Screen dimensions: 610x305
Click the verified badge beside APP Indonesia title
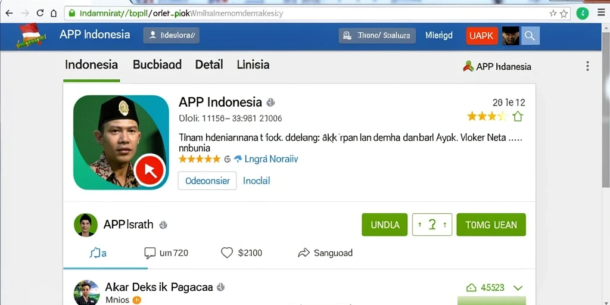(x=270, y=102)
